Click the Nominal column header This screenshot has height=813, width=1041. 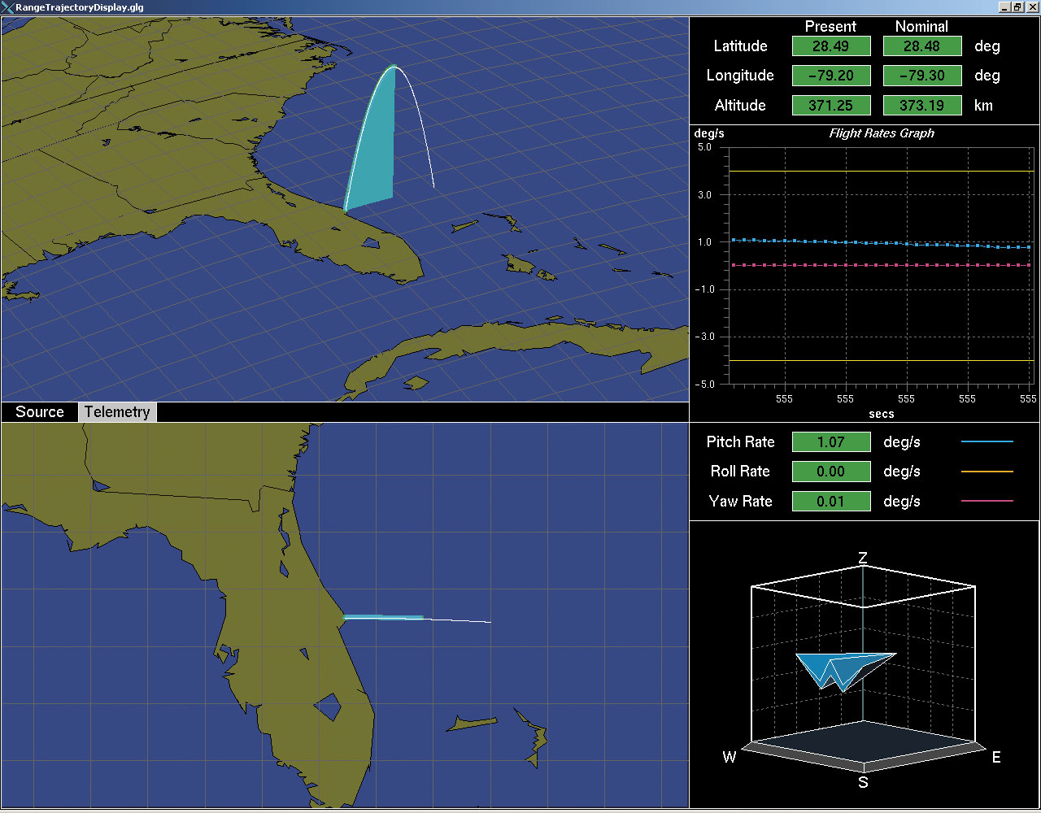pyautogui.click(x=921, y=27)
